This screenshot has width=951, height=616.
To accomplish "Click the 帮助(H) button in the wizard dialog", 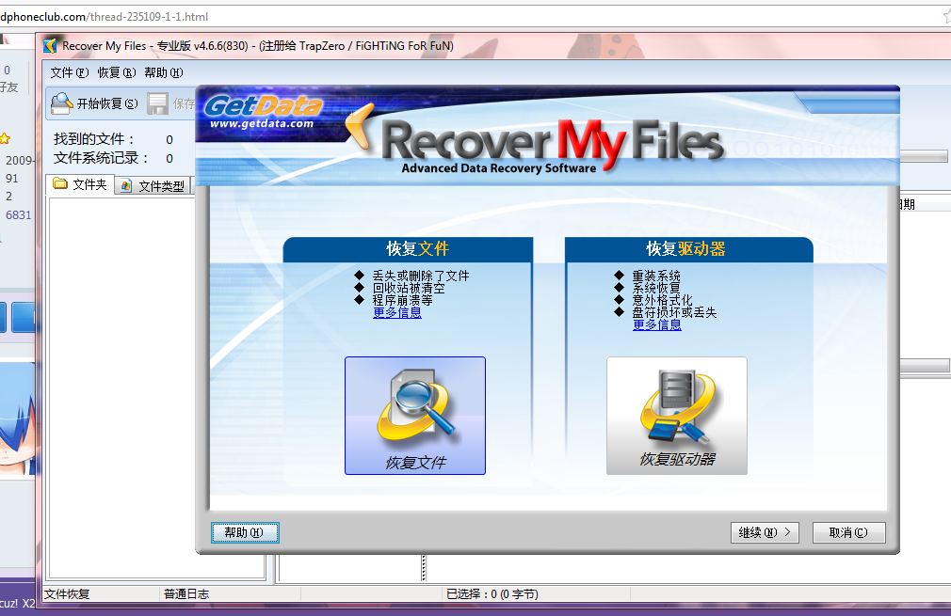I will (x=245, y=532).
